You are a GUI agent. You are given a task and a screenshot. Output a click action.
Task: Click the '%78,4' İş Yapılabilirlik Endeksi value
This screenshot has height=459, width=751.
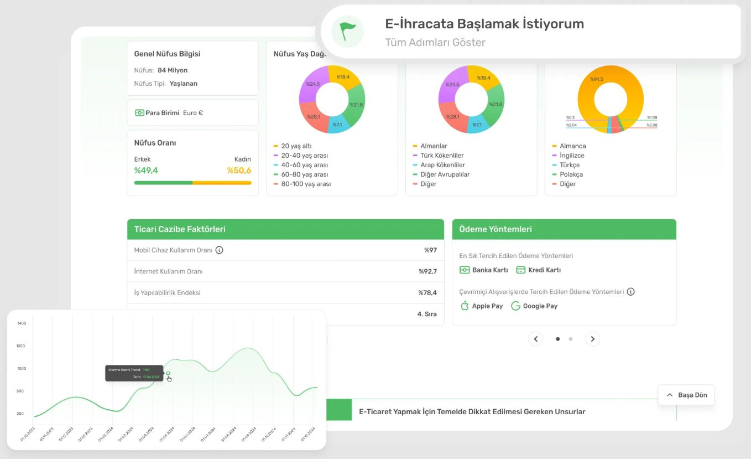point(427,292)
